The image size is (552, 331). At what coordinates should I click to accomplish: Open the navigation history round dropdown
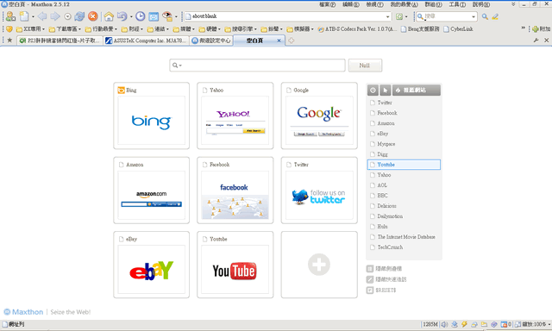tap(67, 16)
